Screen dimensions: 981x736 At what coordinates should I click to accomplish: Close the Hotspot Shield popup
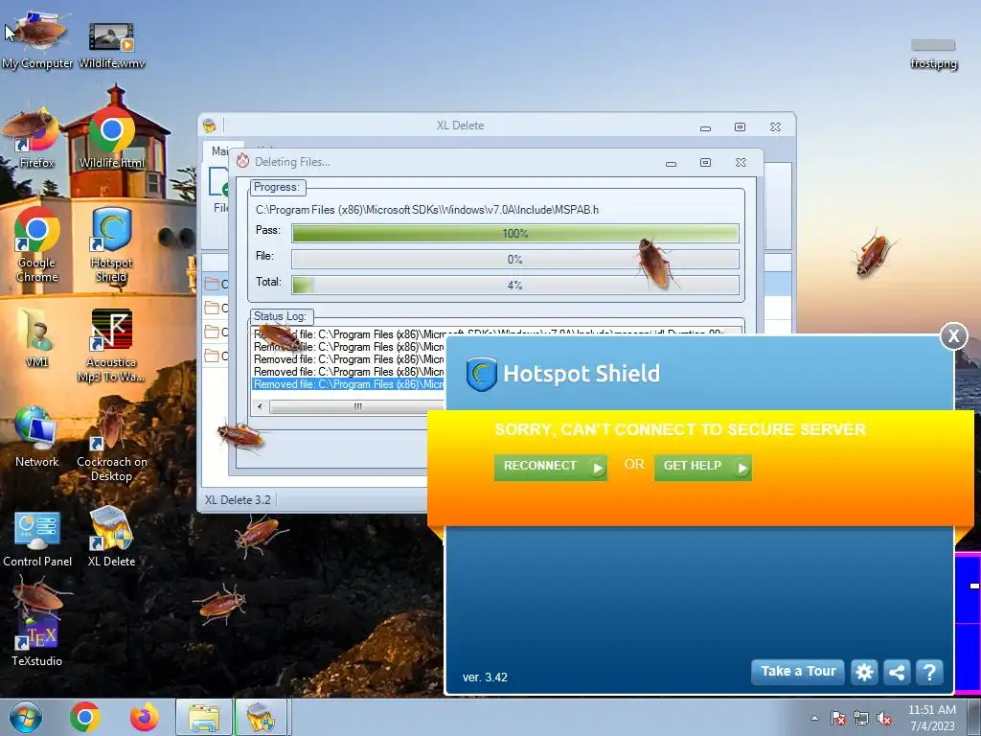[x=953, y=336]
